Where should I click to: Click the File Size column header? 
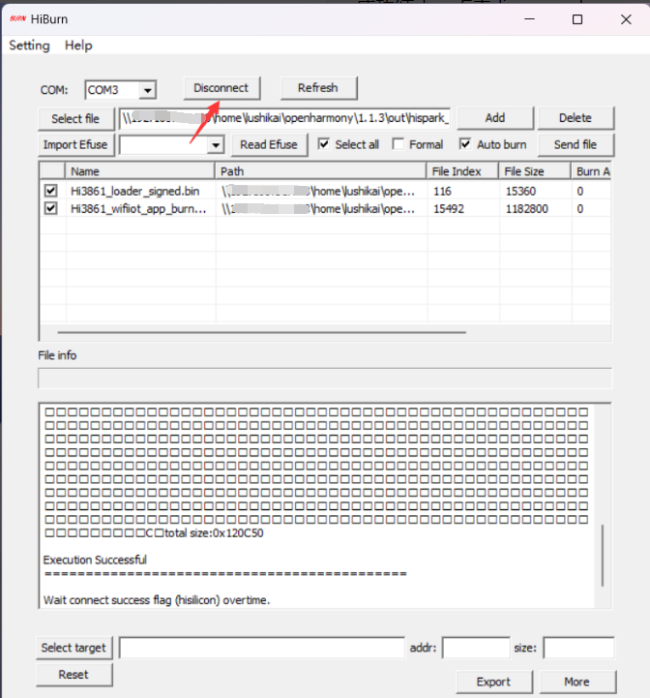(535, 171)
